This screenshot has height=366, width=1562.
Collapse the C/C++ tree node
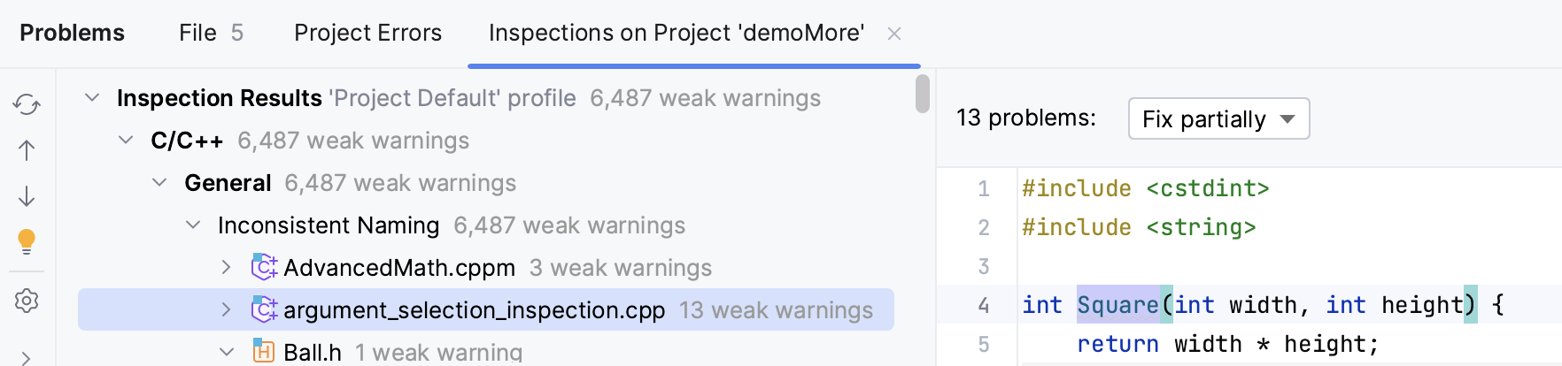[x=126, y=140]
